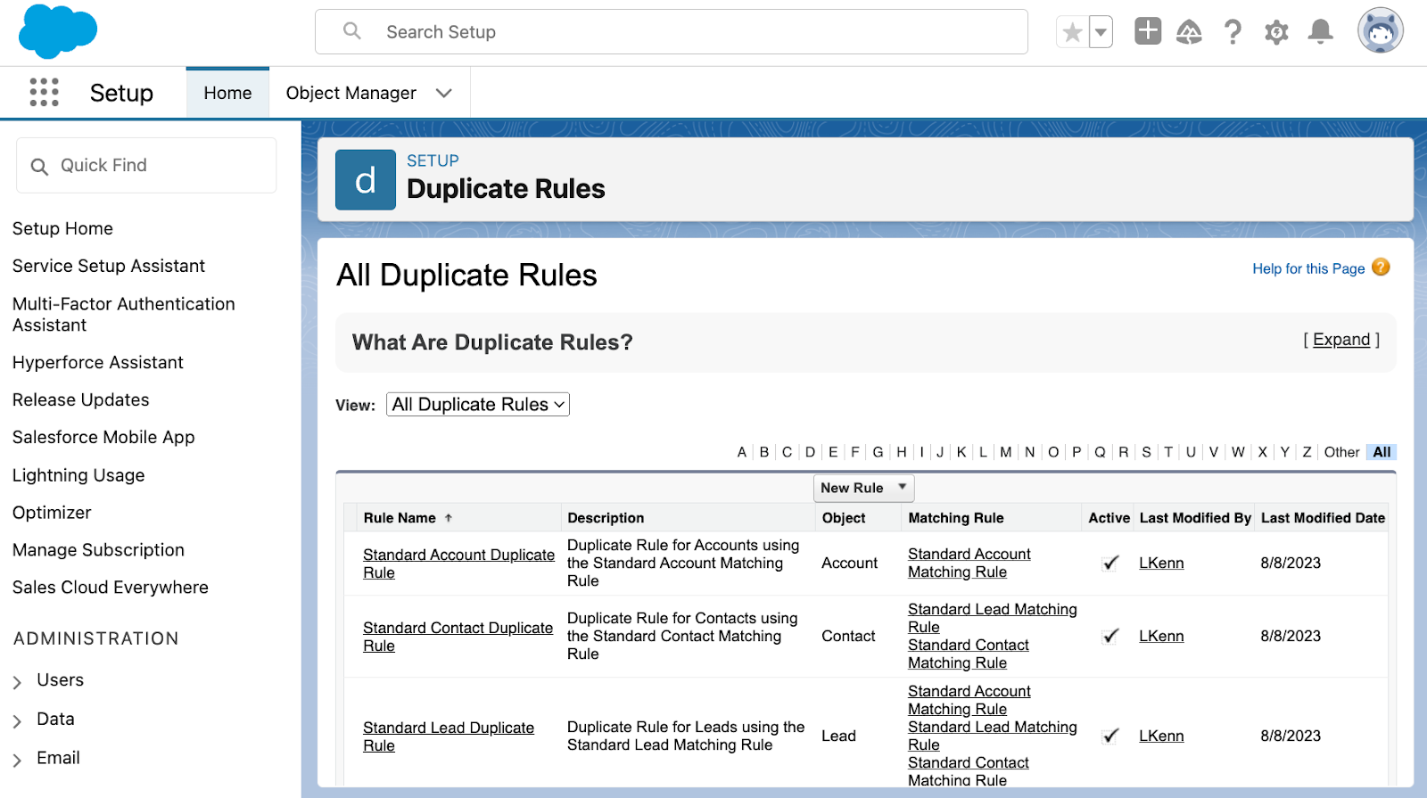Viewport: 1427px width, 798px height.
Task: Sort by Active column header
Action: pyautogui.click(x=1109, y=518)
